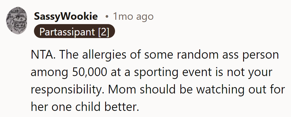Image resolution: width=291 pixels, height=117 pixels.
Task: Click the dot separator before the timestamp
Action: 107,17
